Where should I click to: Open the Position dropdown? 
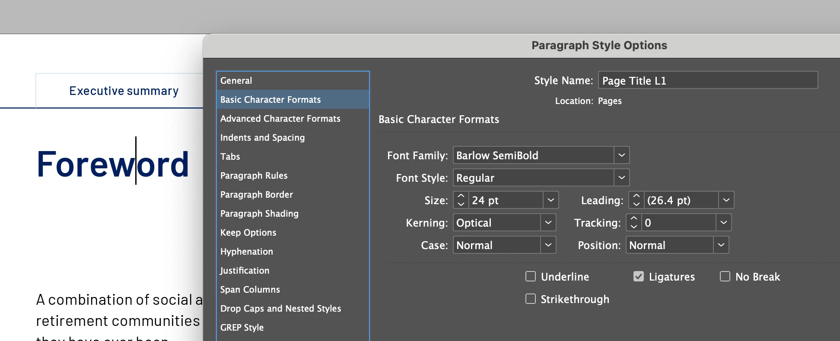click(x=721, y=245)
